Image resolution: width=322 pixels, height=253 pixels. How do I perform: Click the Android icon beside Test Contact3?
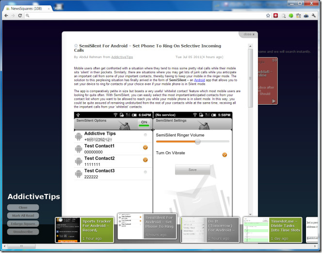tap(79, 174)
